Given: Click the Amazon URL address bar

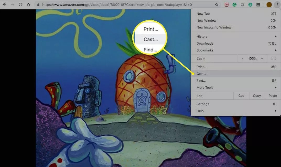Looking at the screenshot, I should [118, 5].
